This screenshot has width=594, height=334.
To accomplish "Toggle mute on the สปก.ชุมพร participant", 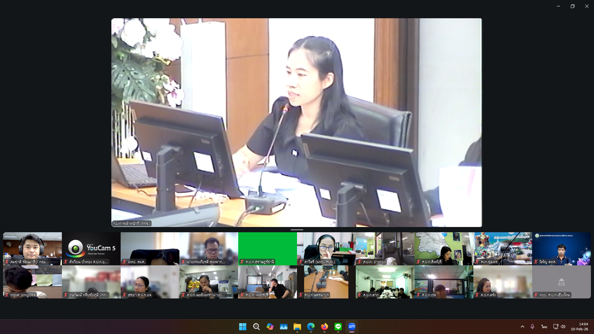I will [x=477, y=261].
